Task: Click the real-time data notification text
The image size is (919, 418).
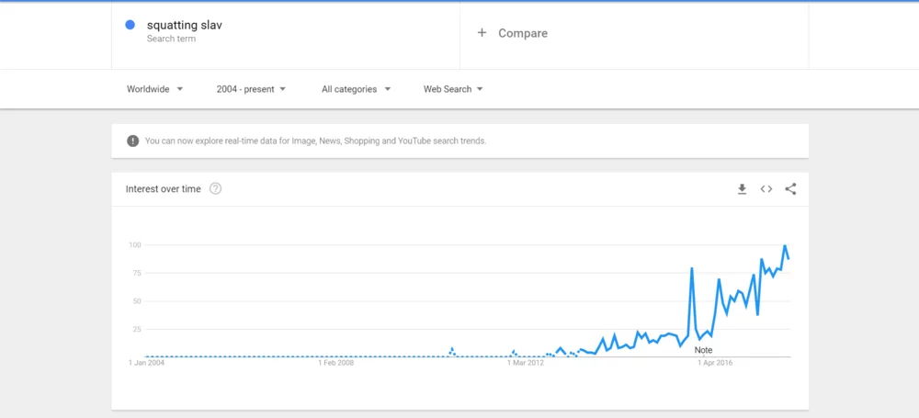Action: (x=315, y=141)
